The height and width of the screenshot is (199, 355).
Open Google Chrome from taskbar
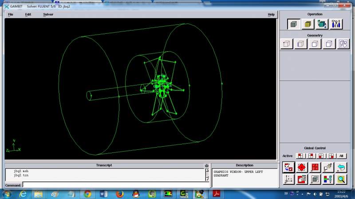pyautogui.click(x=87, y=194)
